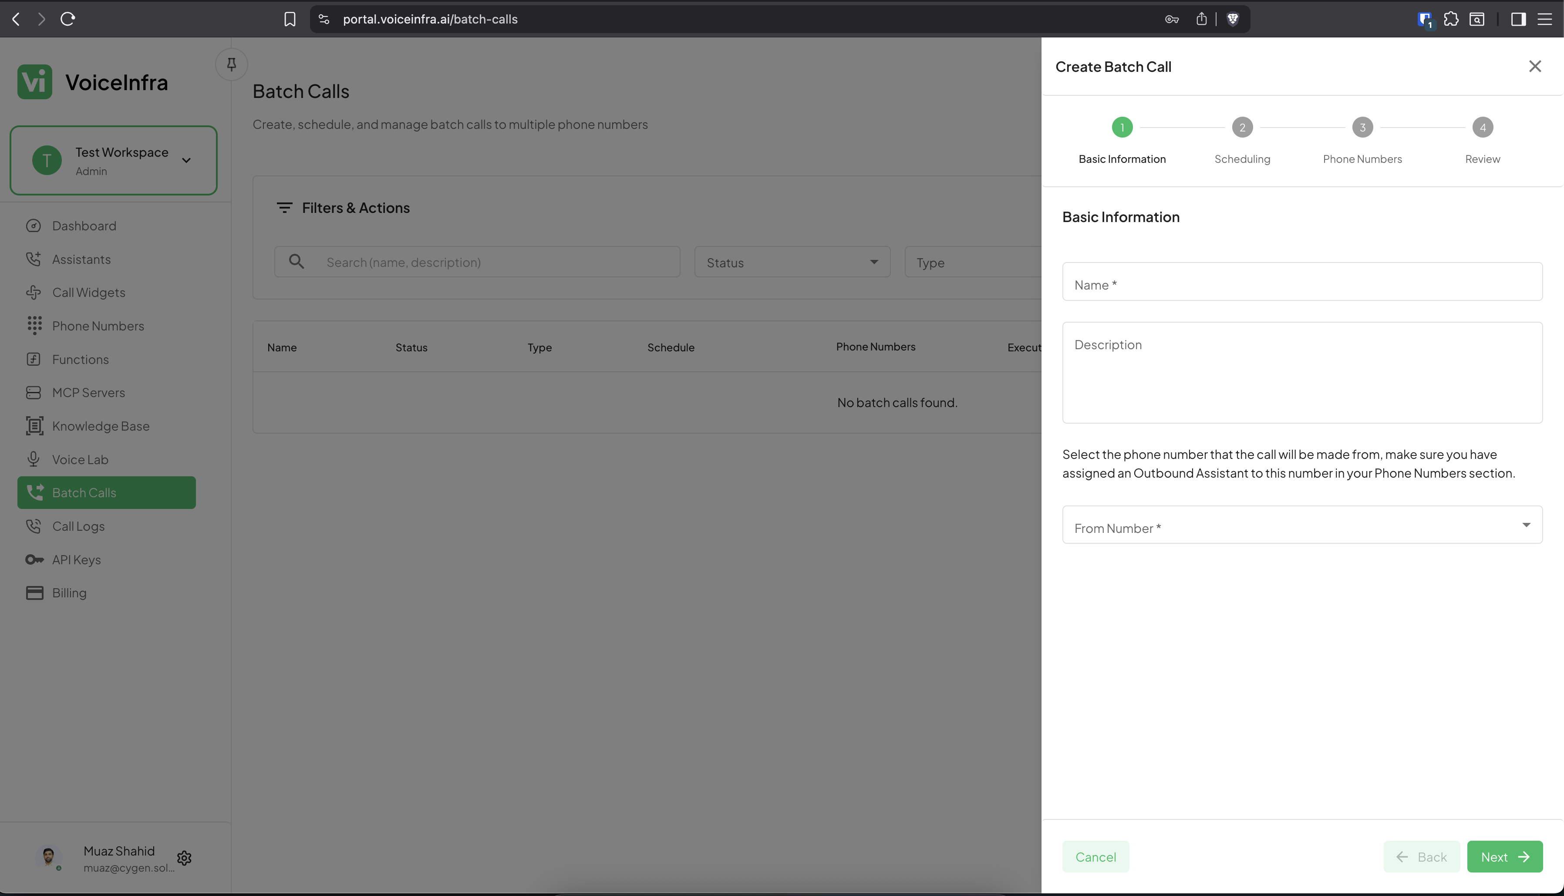Click the Call Logs phone icon
The height and width of the screenshot is (896, 1564).
(x=34, y=526)
